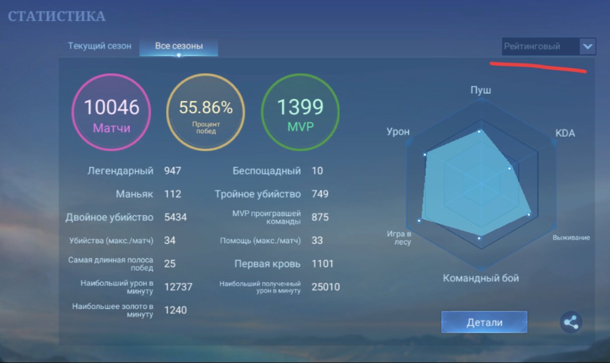Click the share icon
Image resolution: width=610 pixels, height=363 pixels.
pos(571,322)
